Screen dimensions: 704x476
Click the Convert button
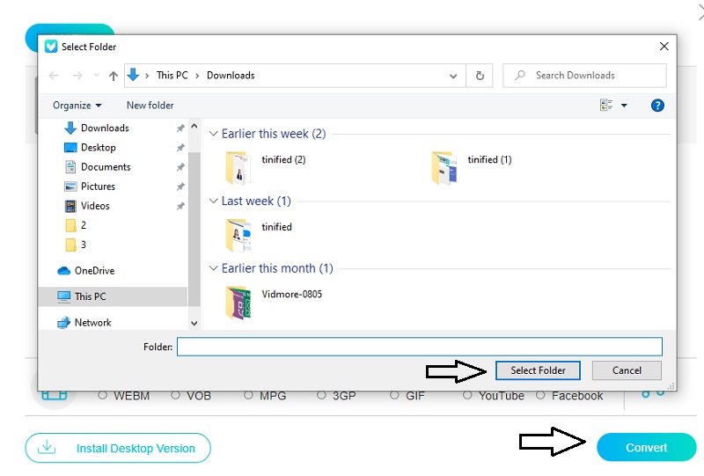tap(646, 447)
